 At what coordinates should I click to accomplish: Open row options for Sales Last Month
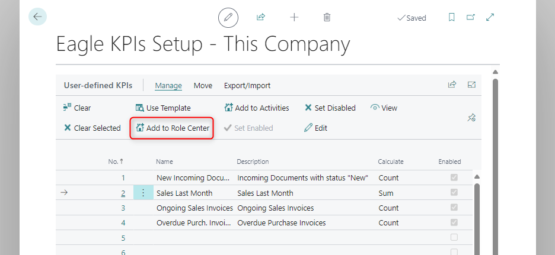[143, 193]
